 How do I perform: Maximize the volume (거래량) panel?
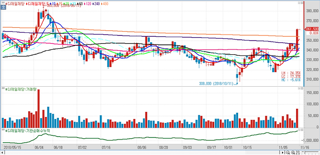pos(299,88)
